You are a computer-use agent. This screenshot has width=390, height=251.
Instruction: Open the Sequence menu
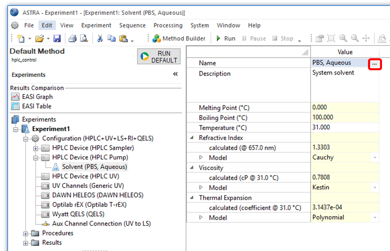pyautogui.click(x=132, y=25)
